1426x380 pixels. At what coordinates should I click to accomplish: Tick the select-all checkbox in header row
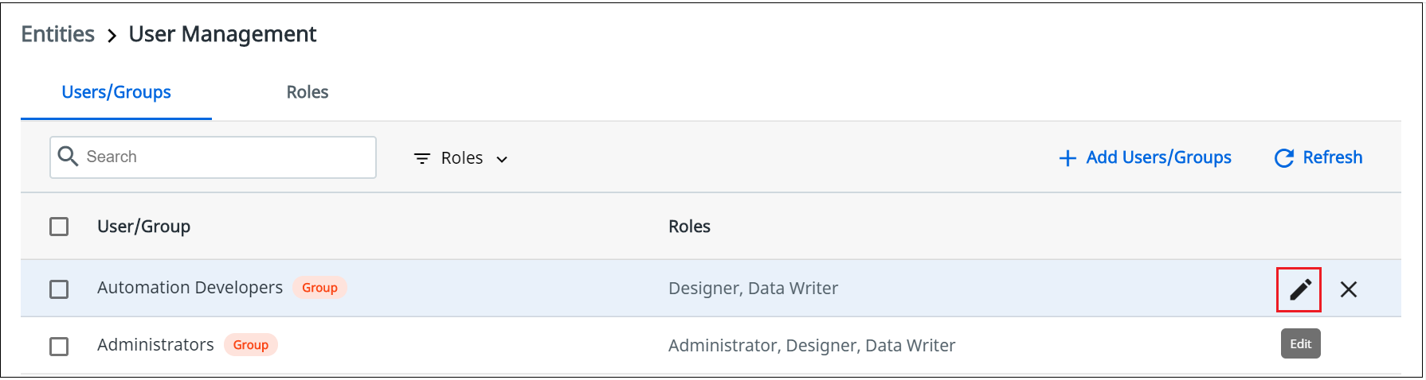tap(59, 227)
